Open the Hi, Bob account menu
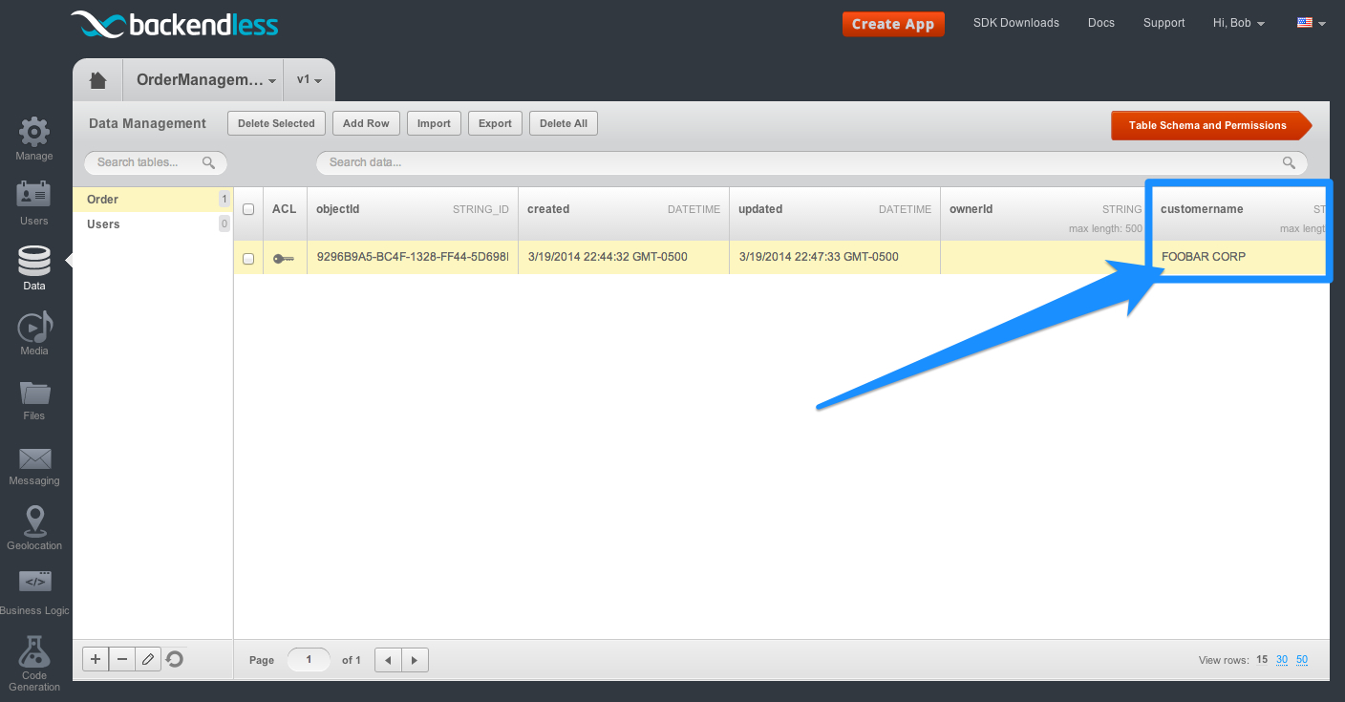 click(x=1239, y=23)
